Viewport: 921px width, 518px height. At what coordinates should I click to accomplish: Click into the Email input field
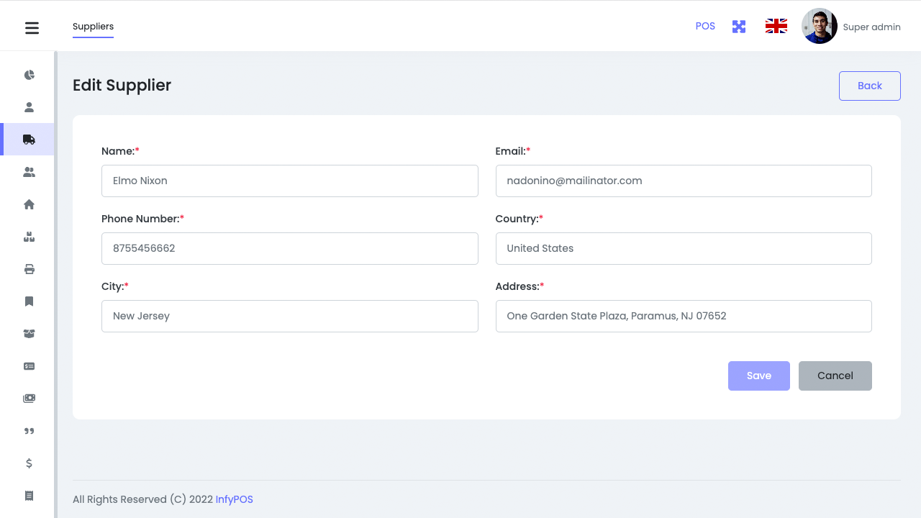[x=683, y=181]
